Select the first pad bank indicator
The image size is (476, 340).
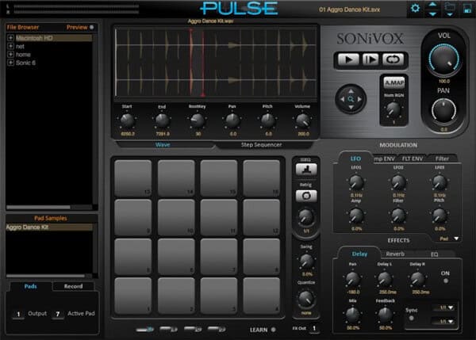145,330
